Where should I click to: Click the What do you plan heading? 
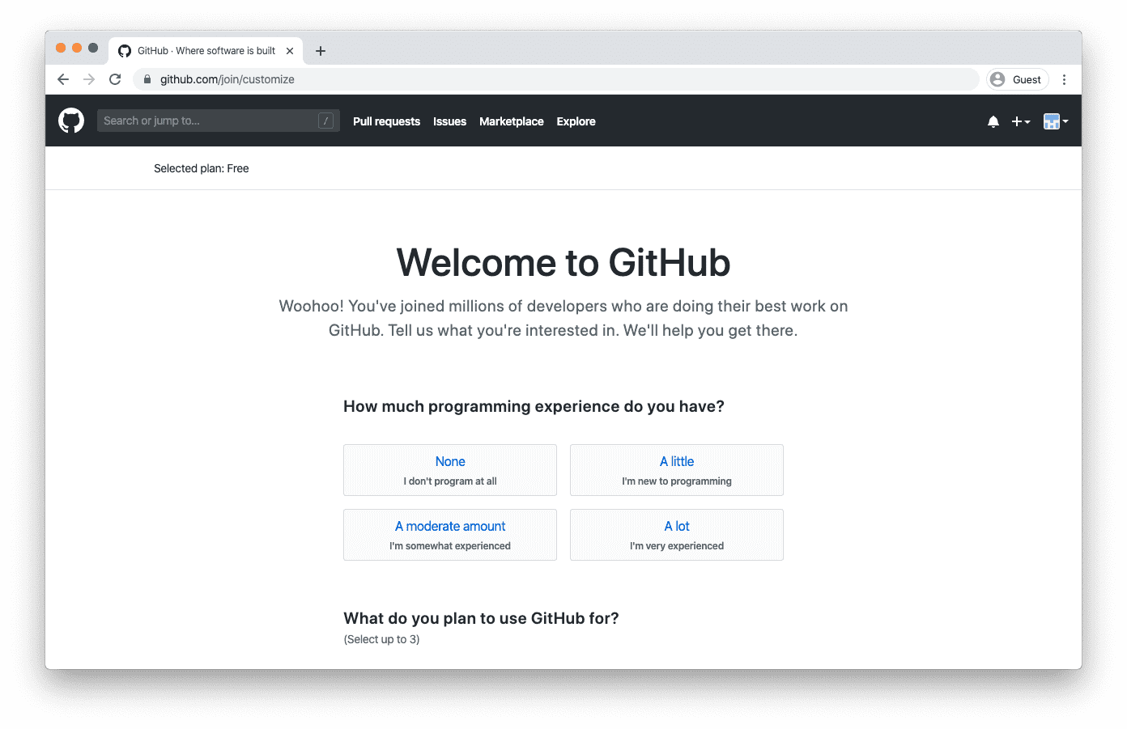pyautogui.click(x=481, y=618)
